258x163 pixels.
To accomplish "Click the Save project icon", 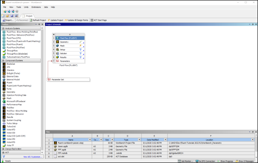I will tap(12, 16).
